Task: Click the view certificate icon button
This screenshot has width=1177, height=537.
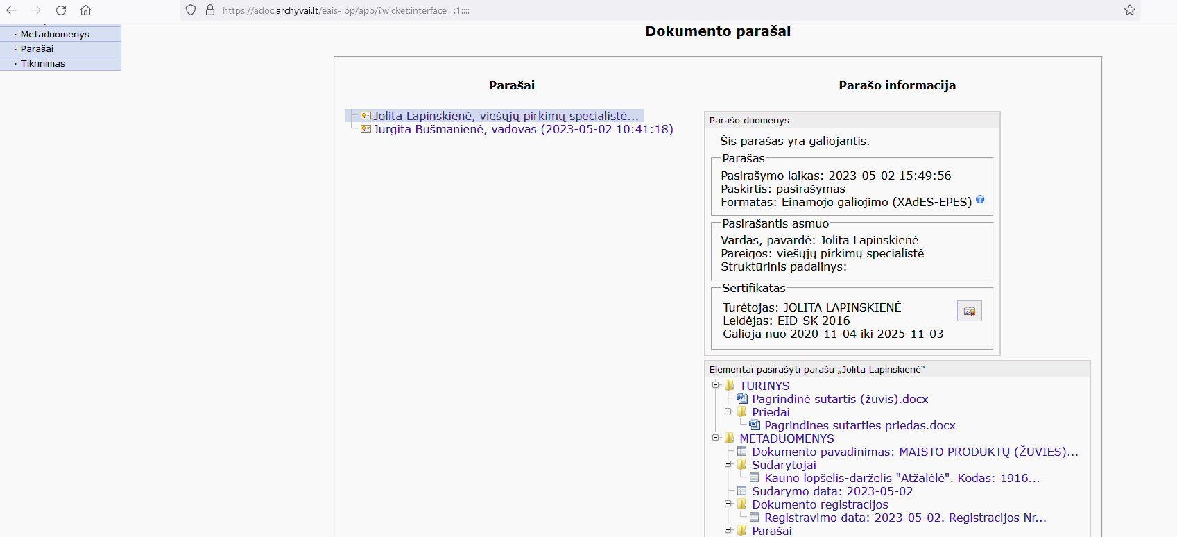Action: (969, 311)
